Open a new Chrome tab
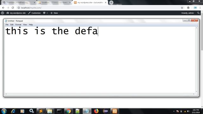 111,3
